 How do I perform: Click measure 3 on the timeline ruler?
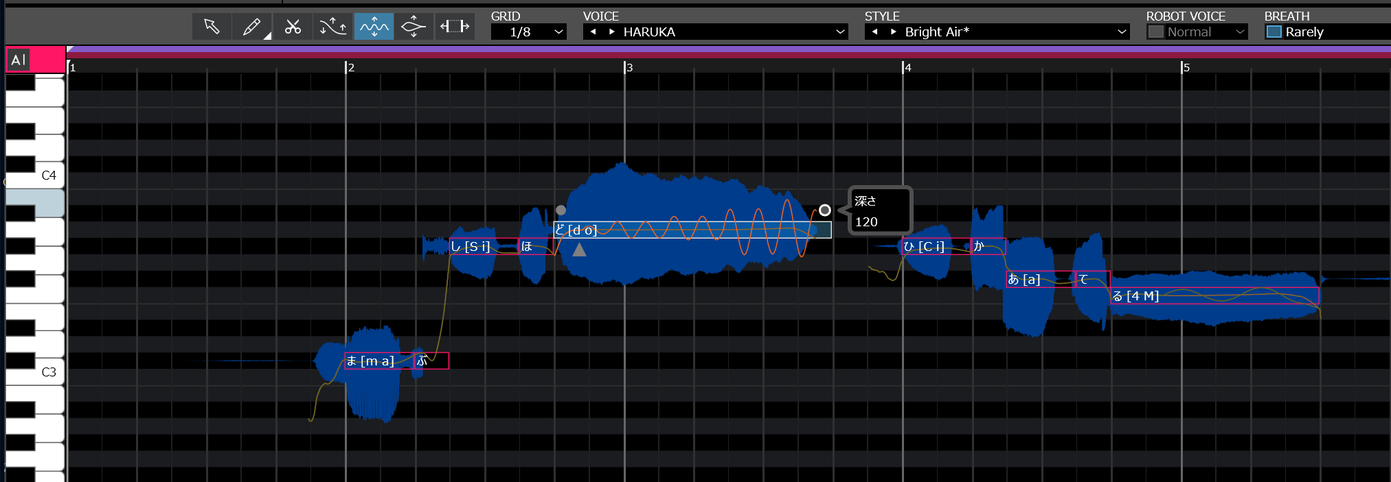point(629,67)
